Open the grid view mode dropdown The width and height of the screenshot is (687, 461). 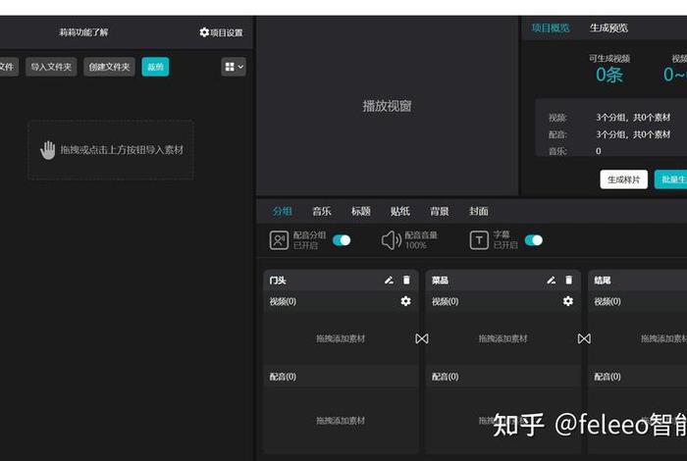click(234, 67)
